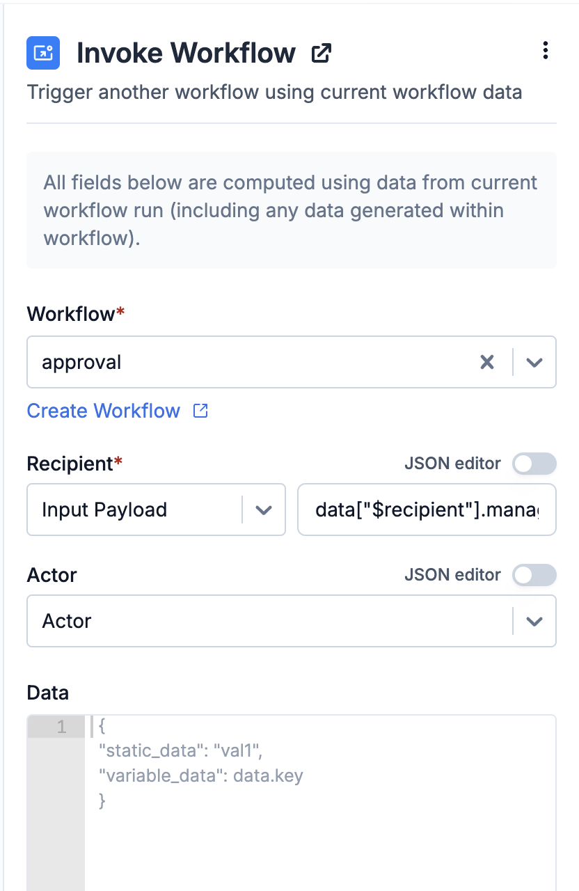
Task: Click the Data section label
Action: click(47, 693)
